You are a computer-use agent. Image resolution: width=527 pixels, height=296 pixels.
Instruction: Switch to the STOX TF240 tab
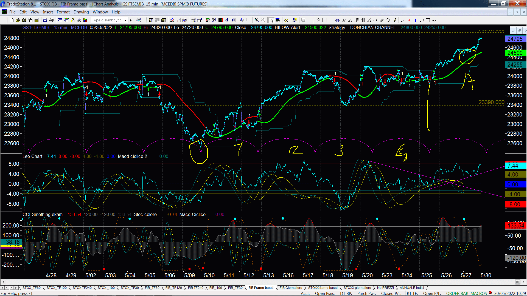click(82, 288)
